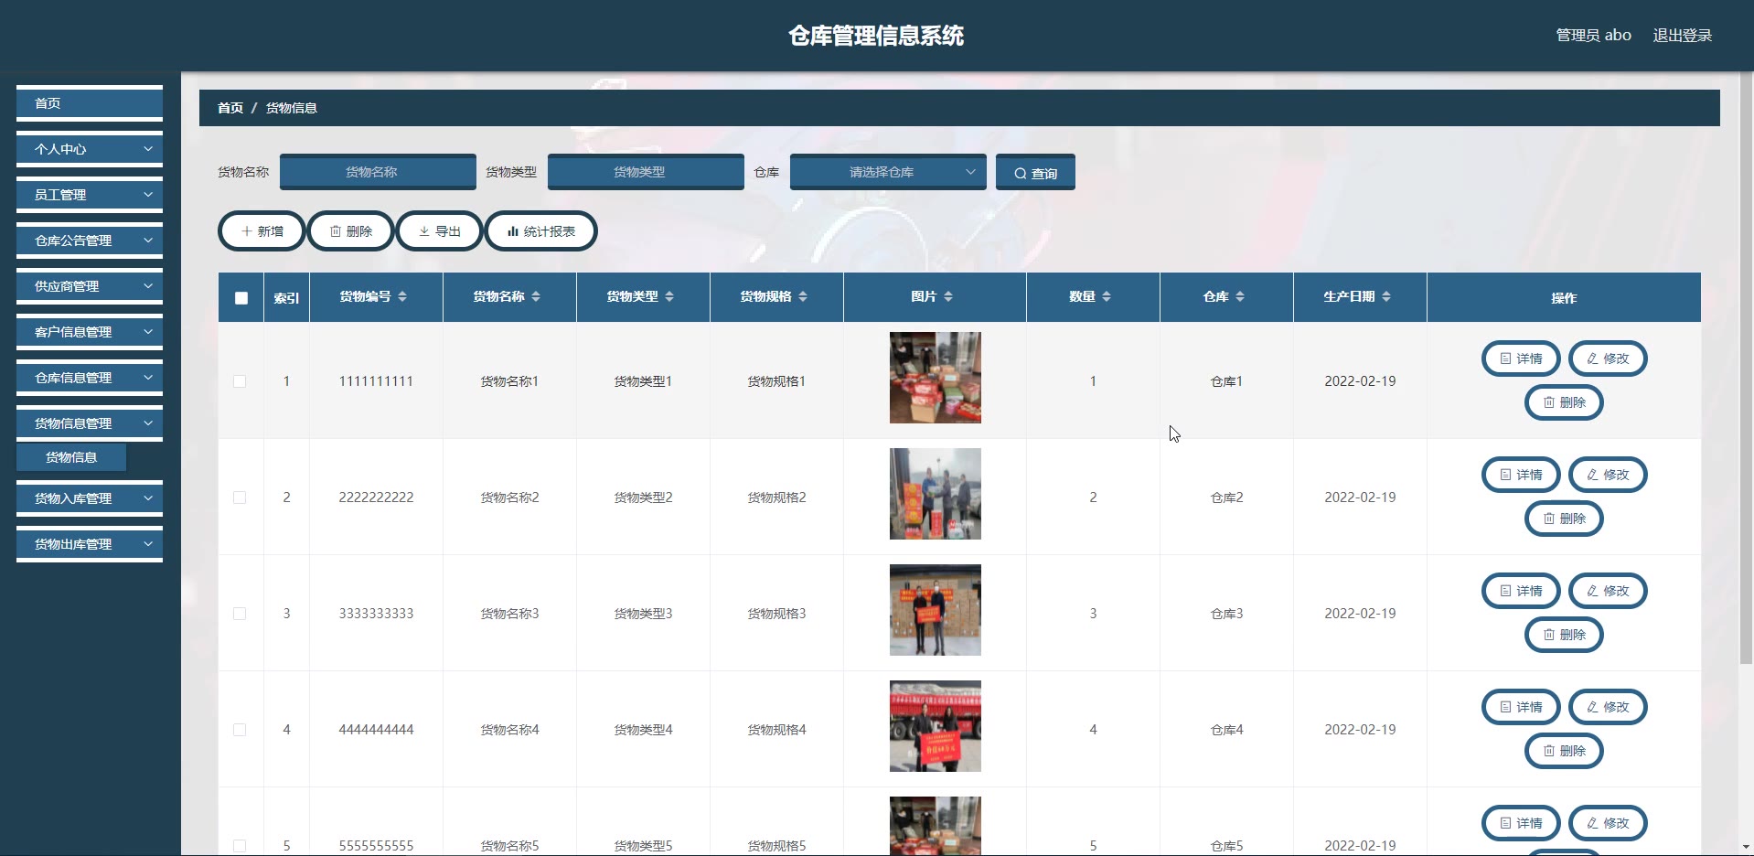Click 删除 for row 4444444444
The height and width of the screenshot is (856, 1754).
(x=1564, y=751)
